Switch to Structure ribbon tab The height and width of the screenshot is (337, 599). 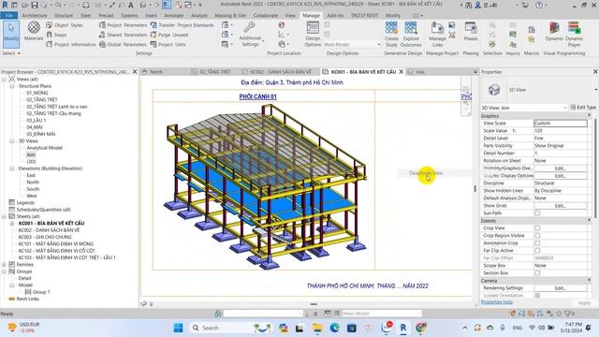point(64,15)
